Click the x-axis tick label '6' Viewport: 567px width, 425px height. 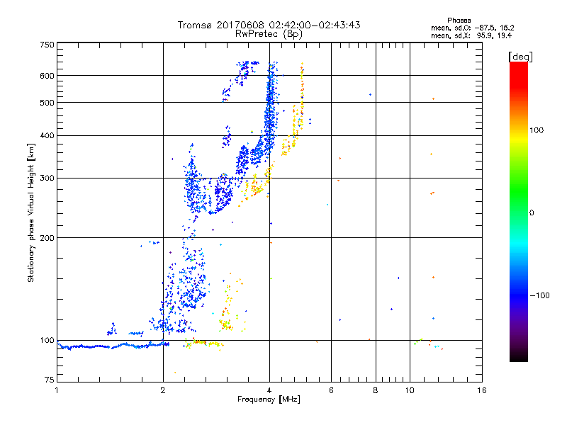pyautogui.click(x=331, y=390)
